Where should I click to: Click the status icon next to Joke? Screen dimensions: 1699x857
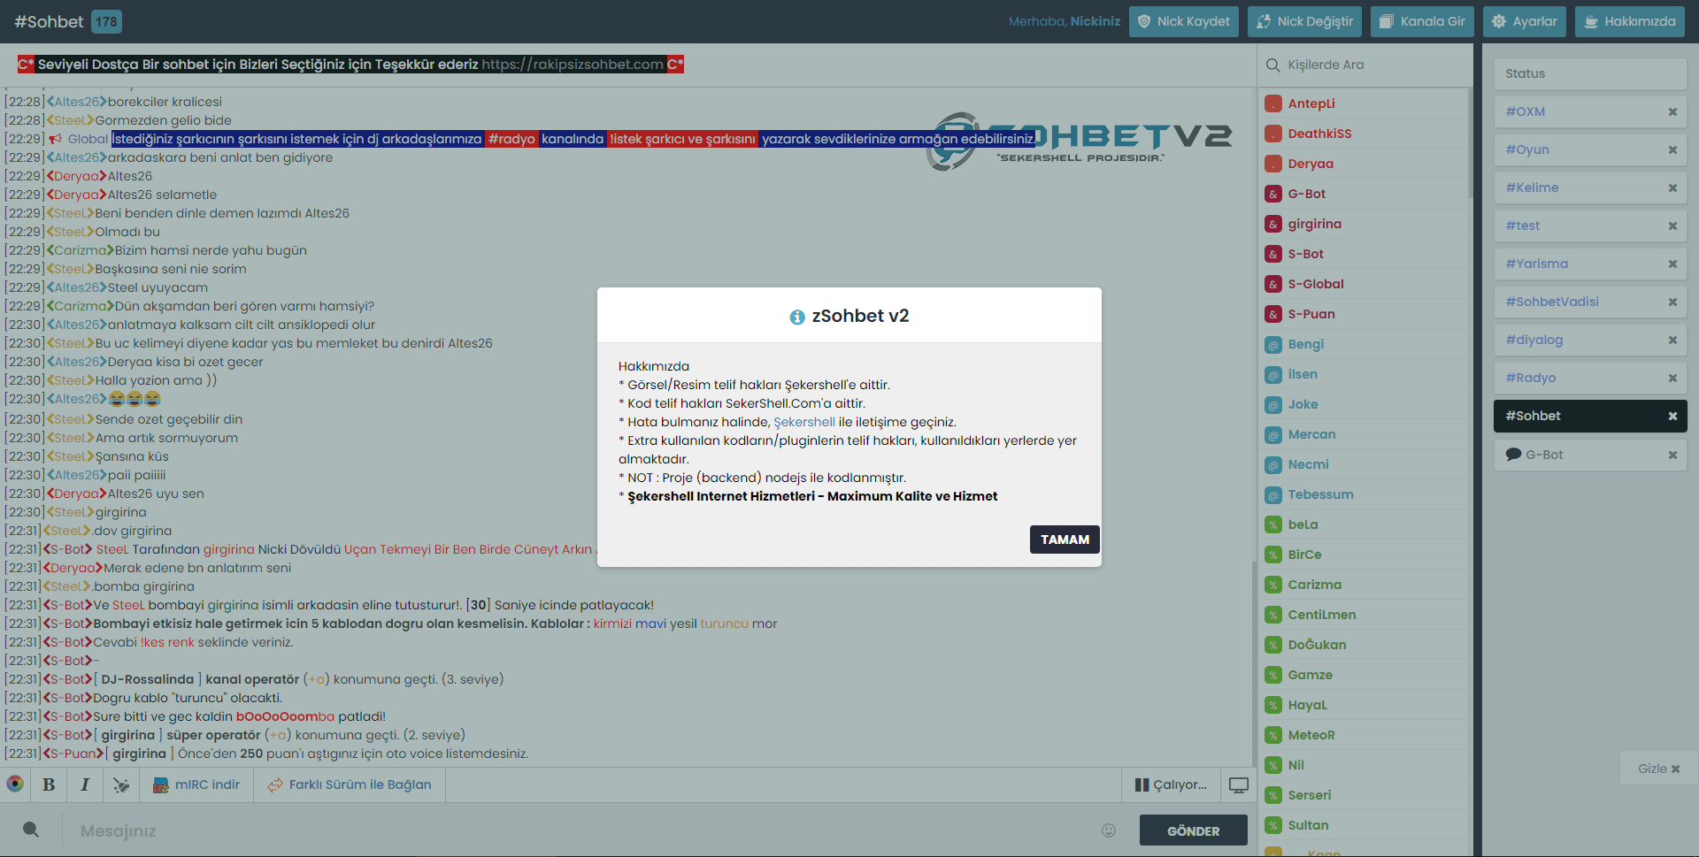tap(1273, 405)
